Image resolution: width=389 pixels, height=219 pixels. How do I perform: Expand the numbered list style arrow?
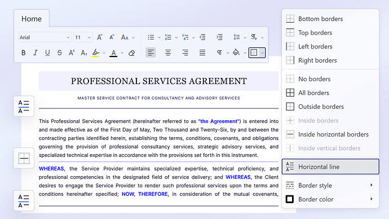pyautogui.click(x=176, y=38)
